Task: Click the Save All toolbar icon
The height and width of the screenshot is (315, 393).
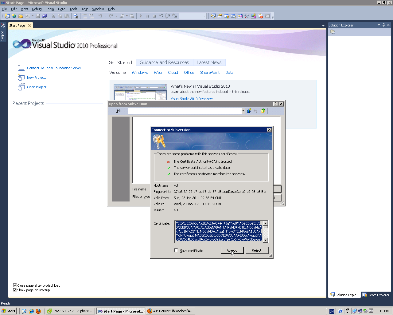Action: coord(45,16)
